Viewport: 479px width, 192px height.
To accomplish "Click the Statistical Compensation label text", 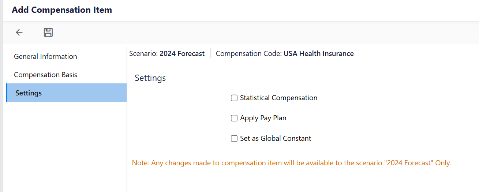I will click(x=278, y=98).
